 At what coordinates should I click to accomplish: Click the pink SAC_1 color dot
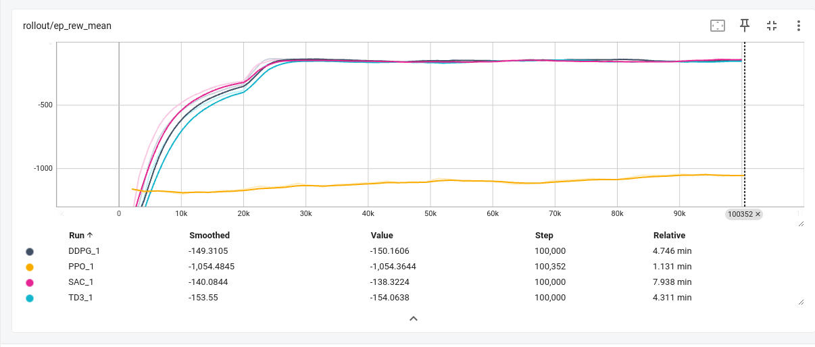coord(30,282)
